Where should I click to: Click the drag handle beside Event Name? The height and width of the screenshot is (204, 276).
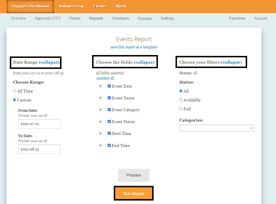tap(100, 98)
